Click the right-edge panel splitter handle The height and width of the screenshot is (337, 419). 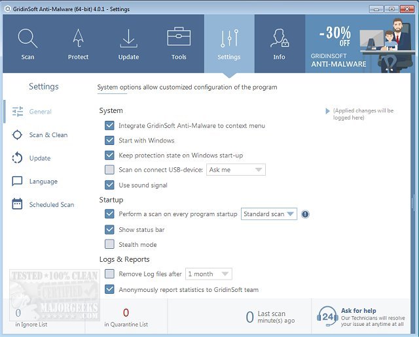point(413,203)
